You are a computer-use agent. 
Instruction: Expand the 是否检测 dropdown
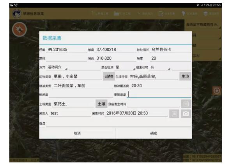pyautogui.click(x=124, y=67)
